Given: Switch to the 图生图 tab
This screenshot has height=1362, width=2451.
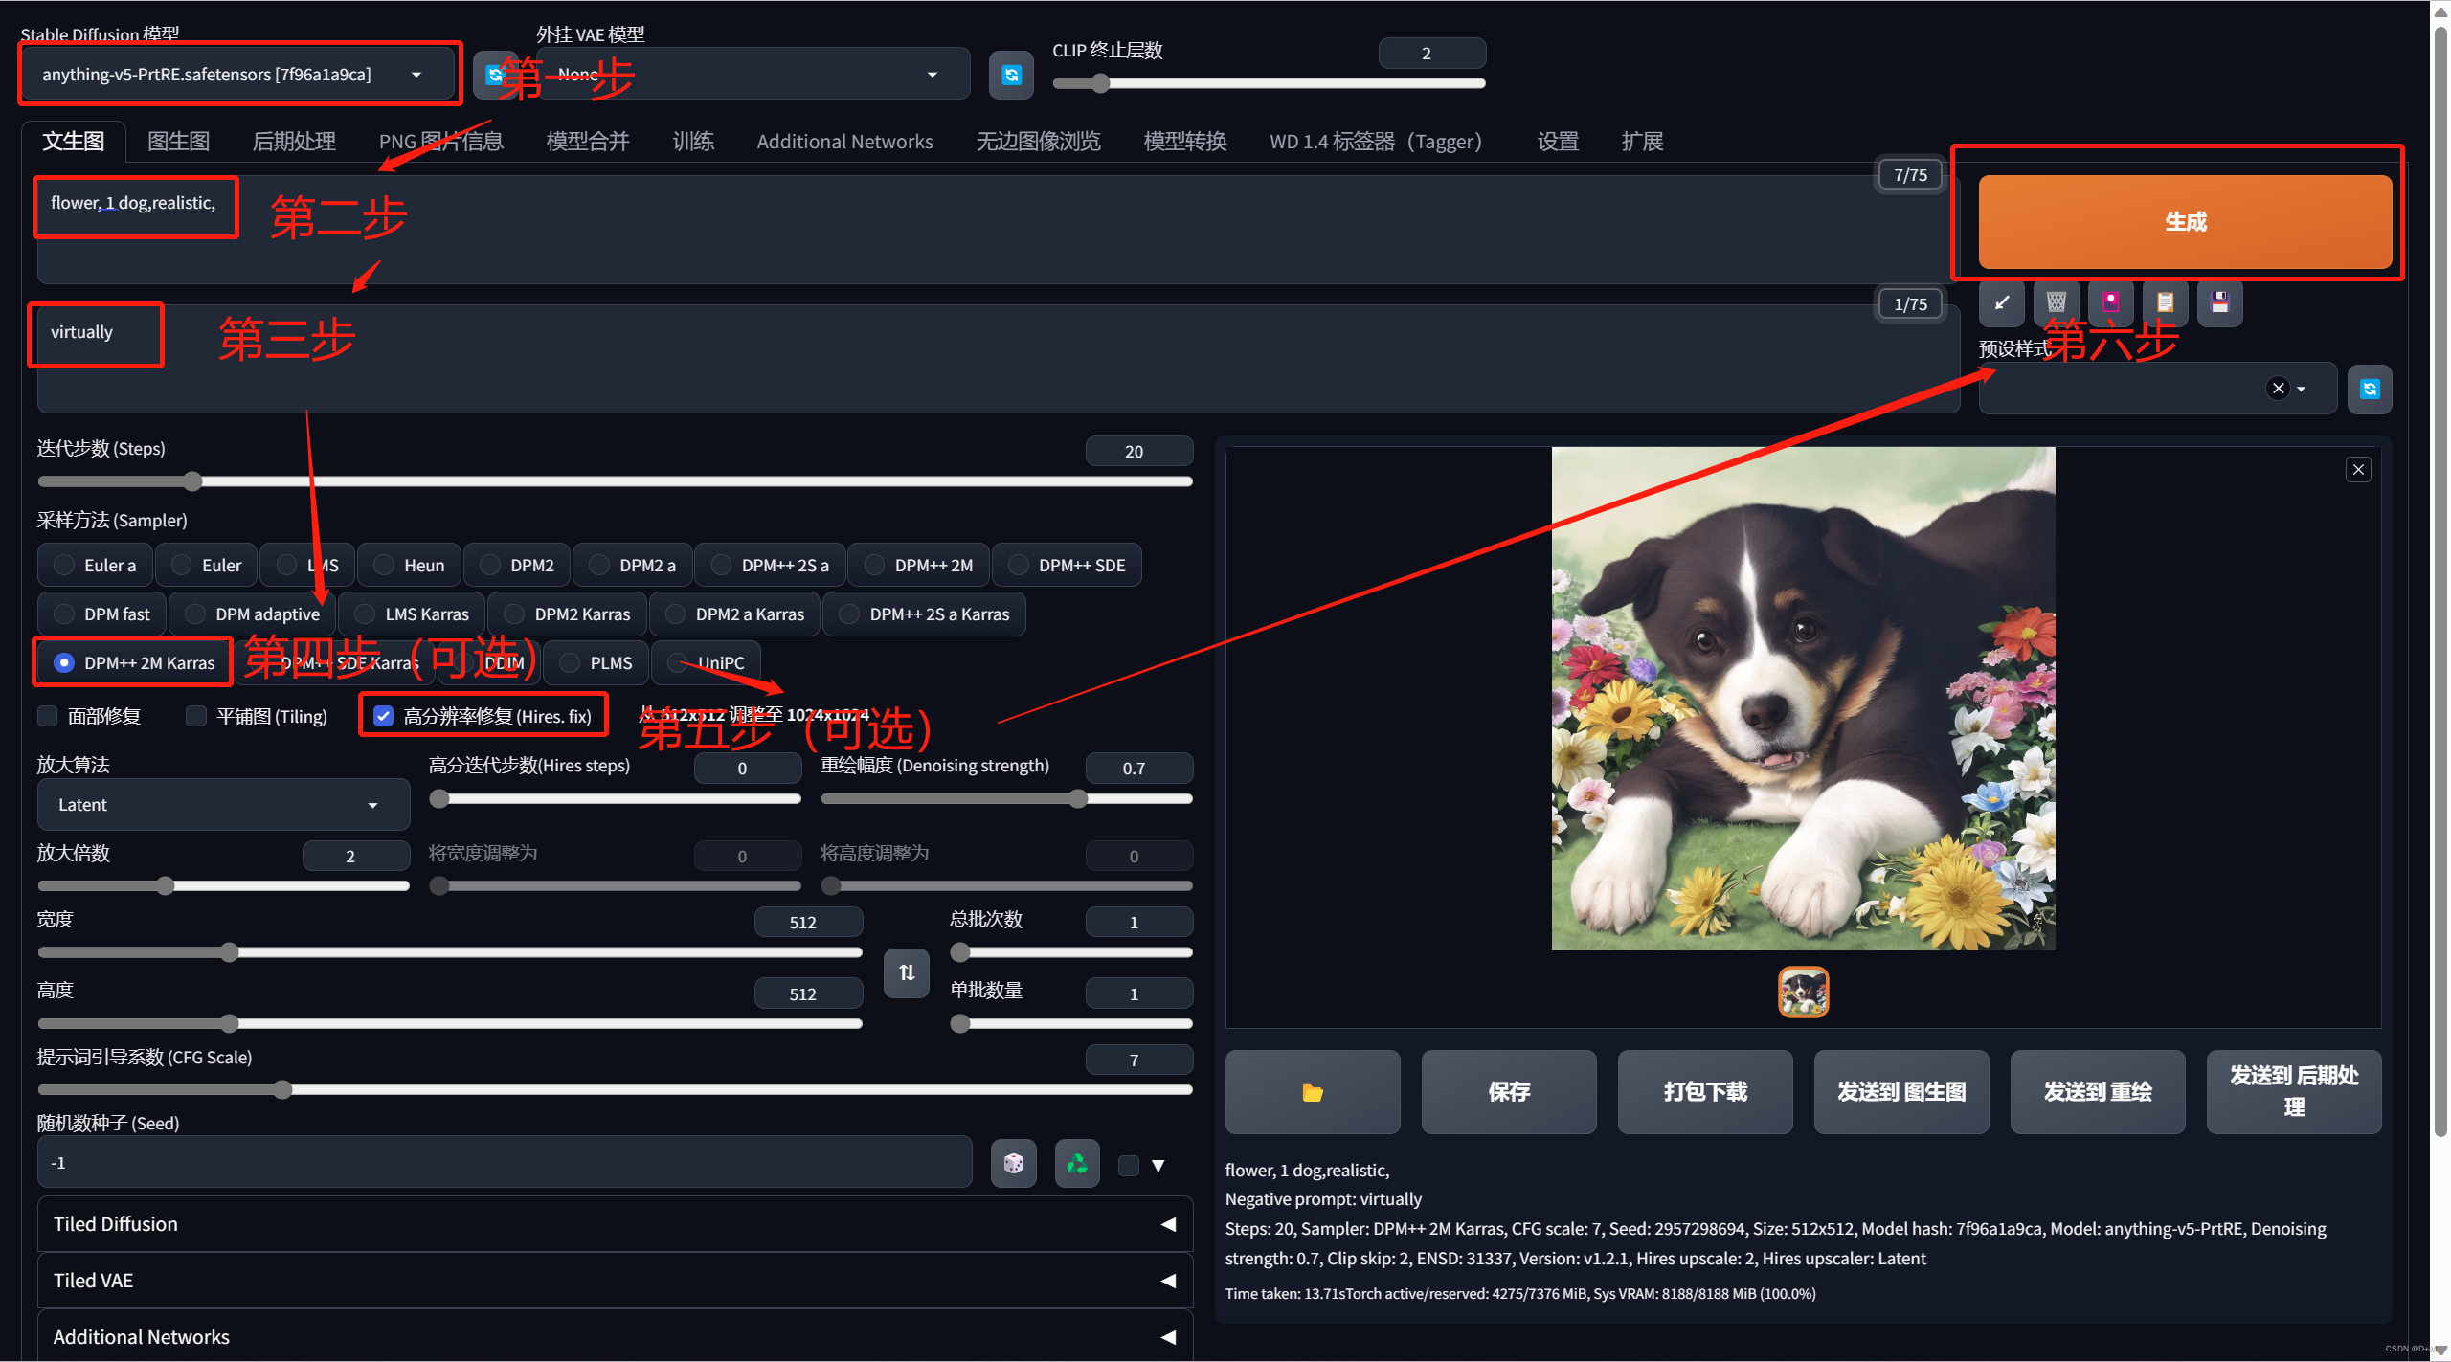Looking at the screenshot, I should coord(178,142).
